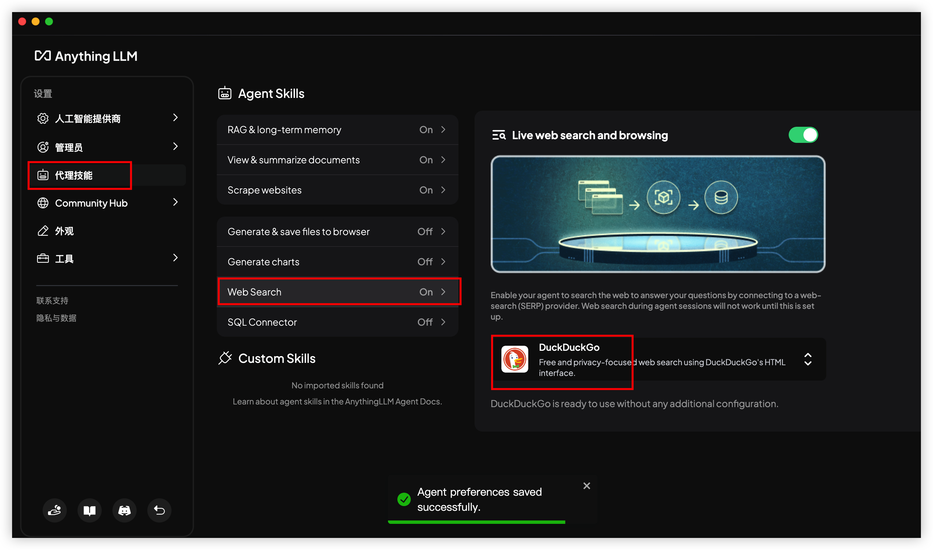
Task: Open the 隐私与数据 link
Action: click(x=56, y=318)
